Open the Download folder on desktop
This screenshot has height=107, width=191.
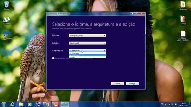[x=183, y=6]
